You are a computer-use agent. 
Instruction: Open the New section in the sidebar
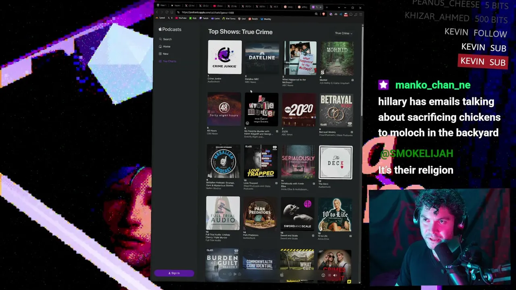tap(164, 54)
